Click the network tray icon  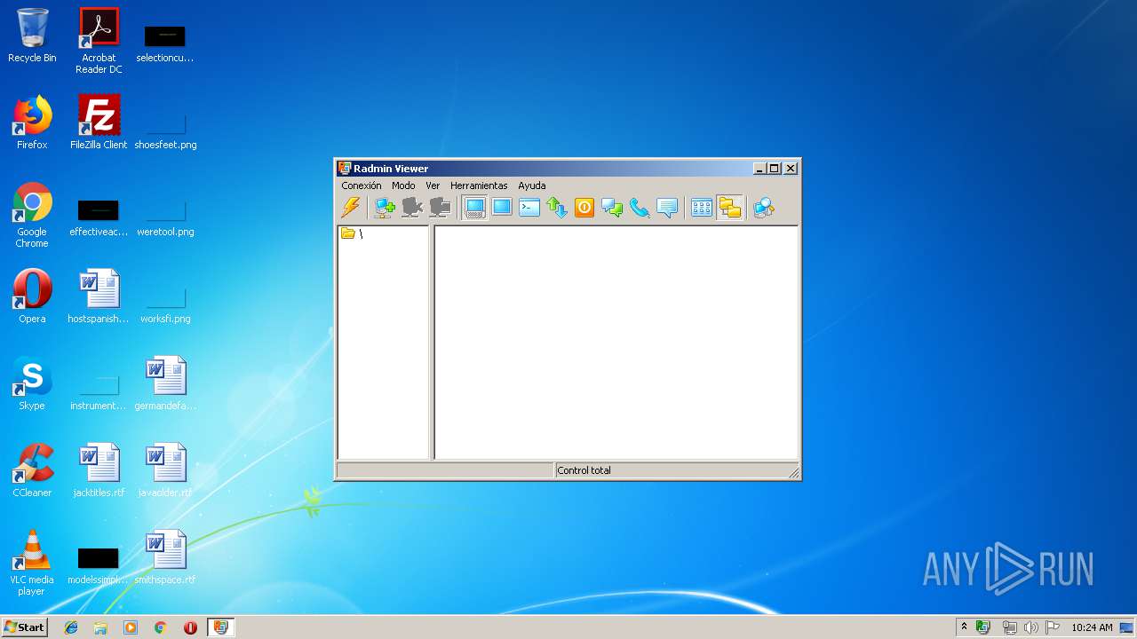click(x=1010, y=627)
